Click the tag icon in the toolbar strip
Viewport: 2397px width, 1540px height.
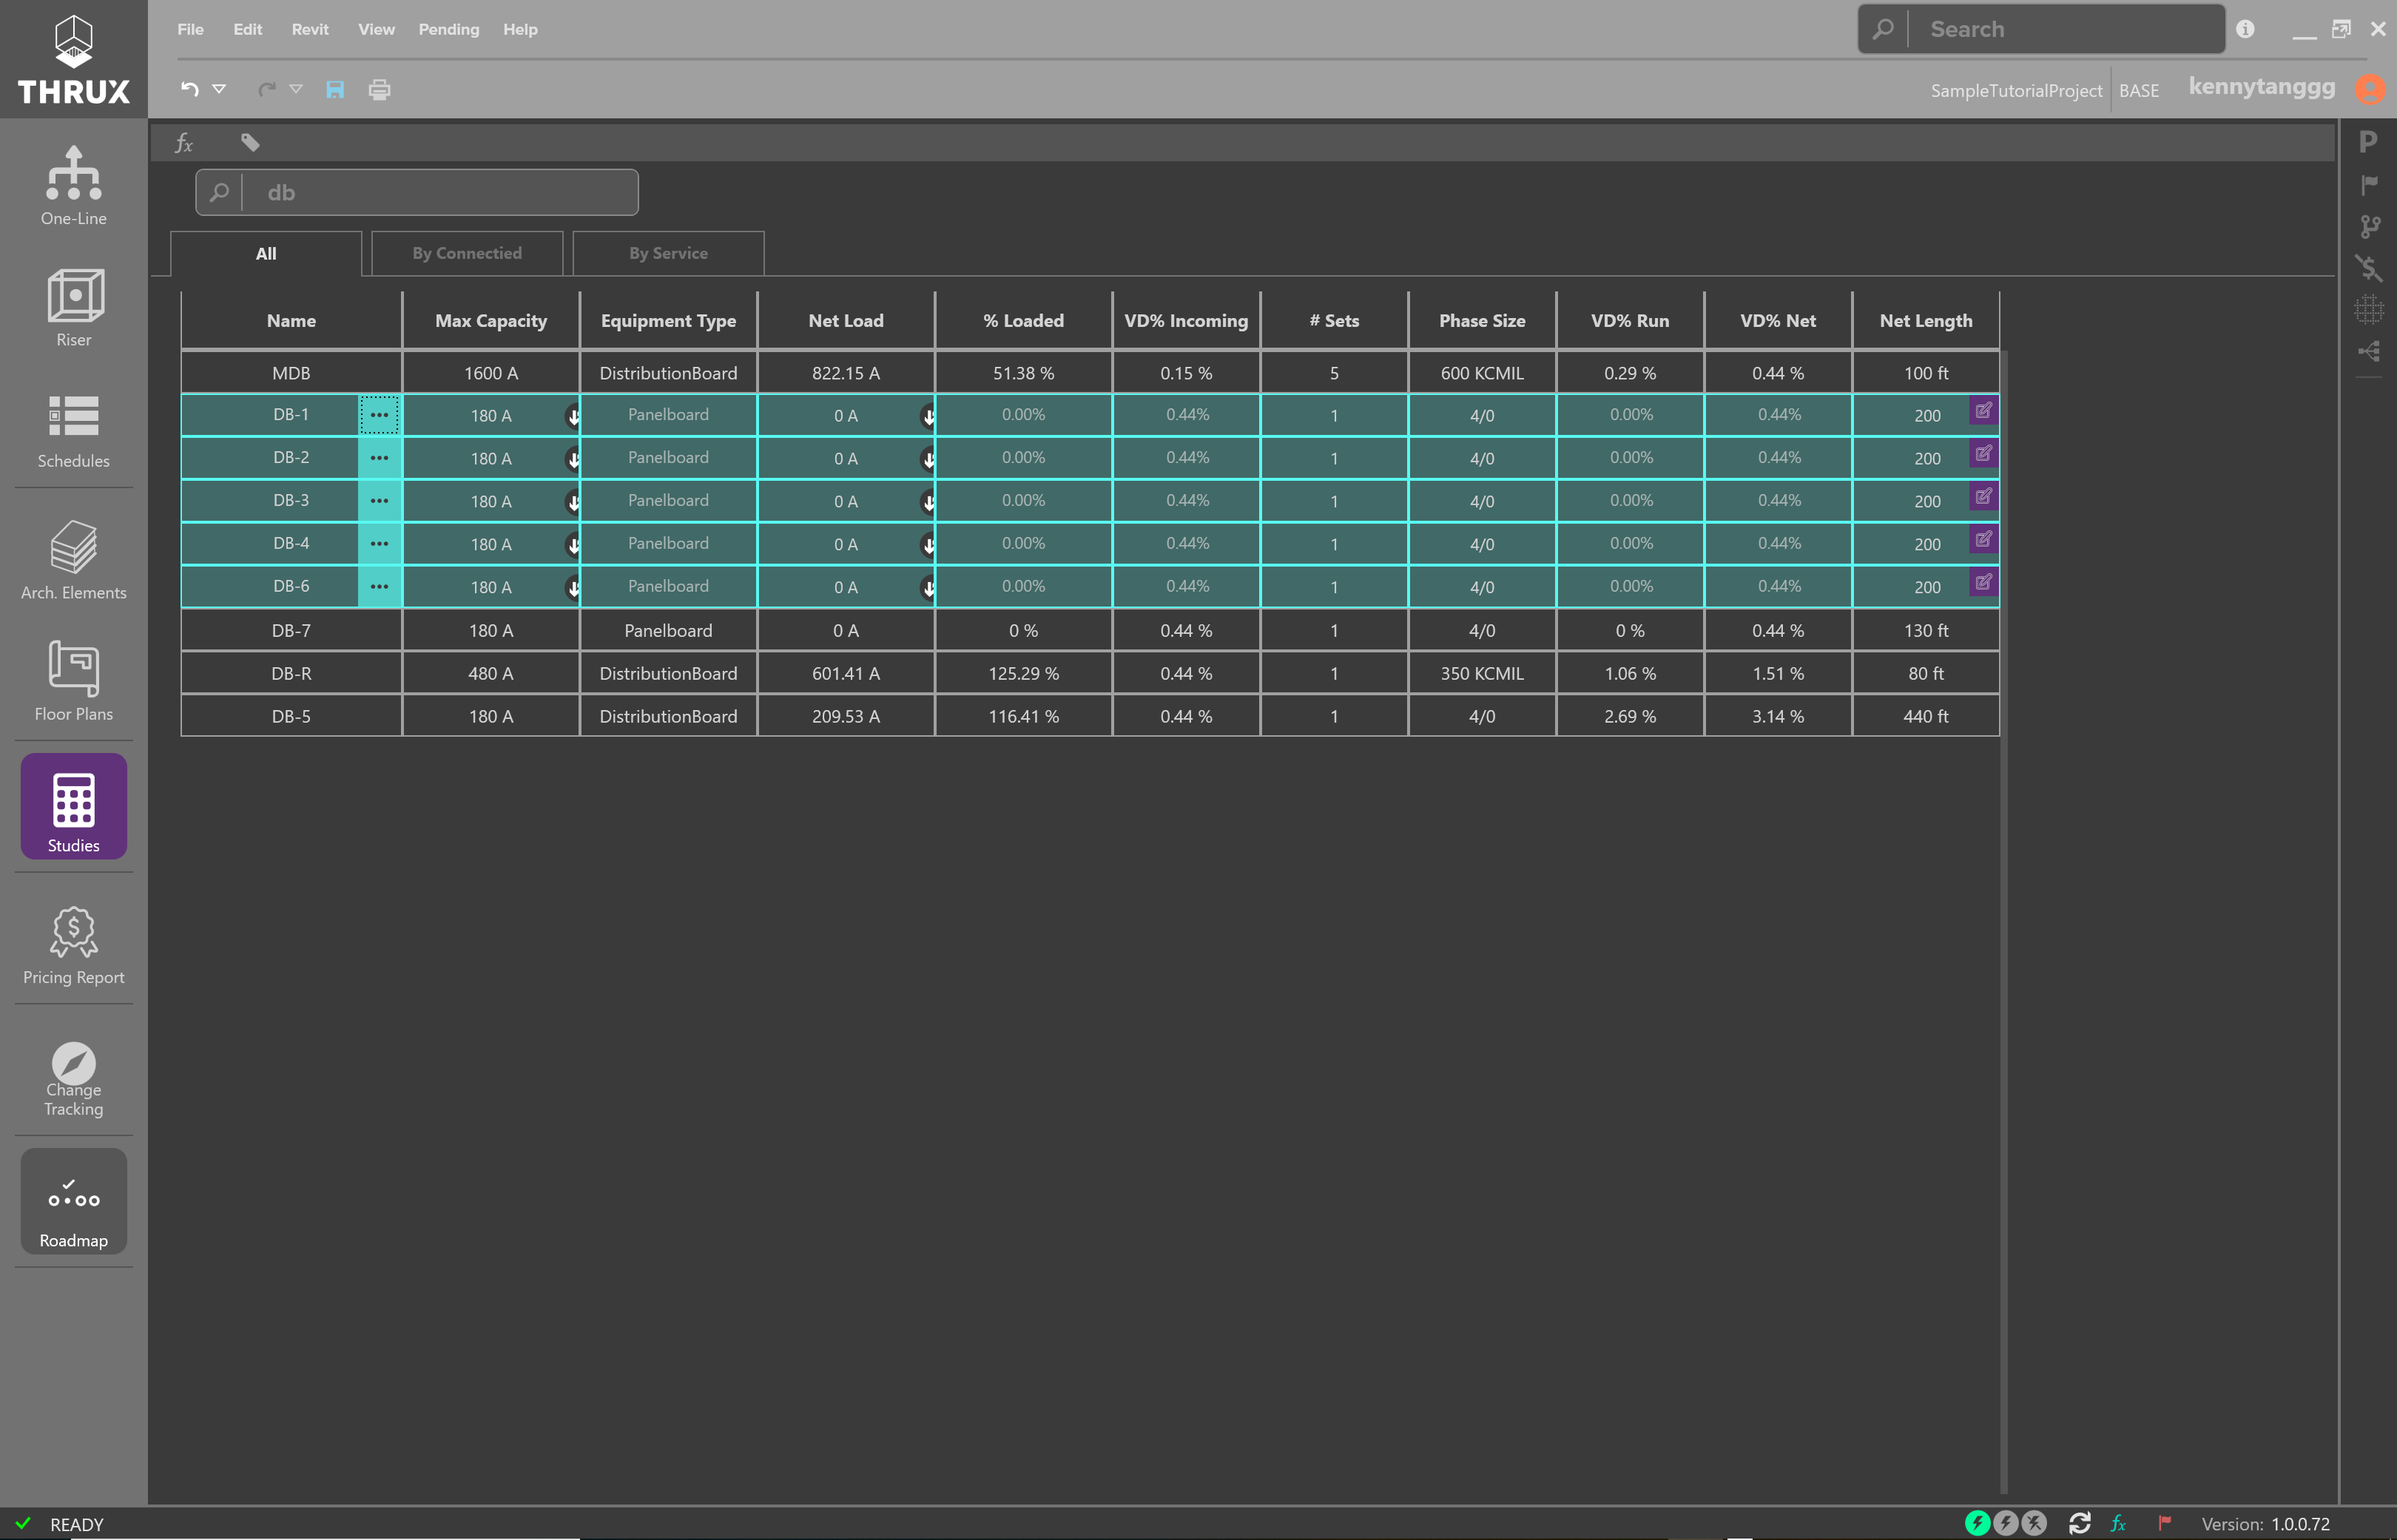[250, 143]
